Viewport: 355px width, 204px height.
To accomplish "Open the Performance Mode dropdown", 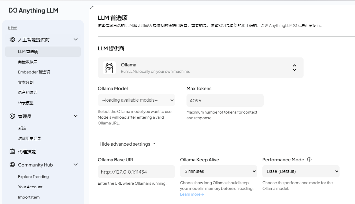I will [x=301, y=171].
